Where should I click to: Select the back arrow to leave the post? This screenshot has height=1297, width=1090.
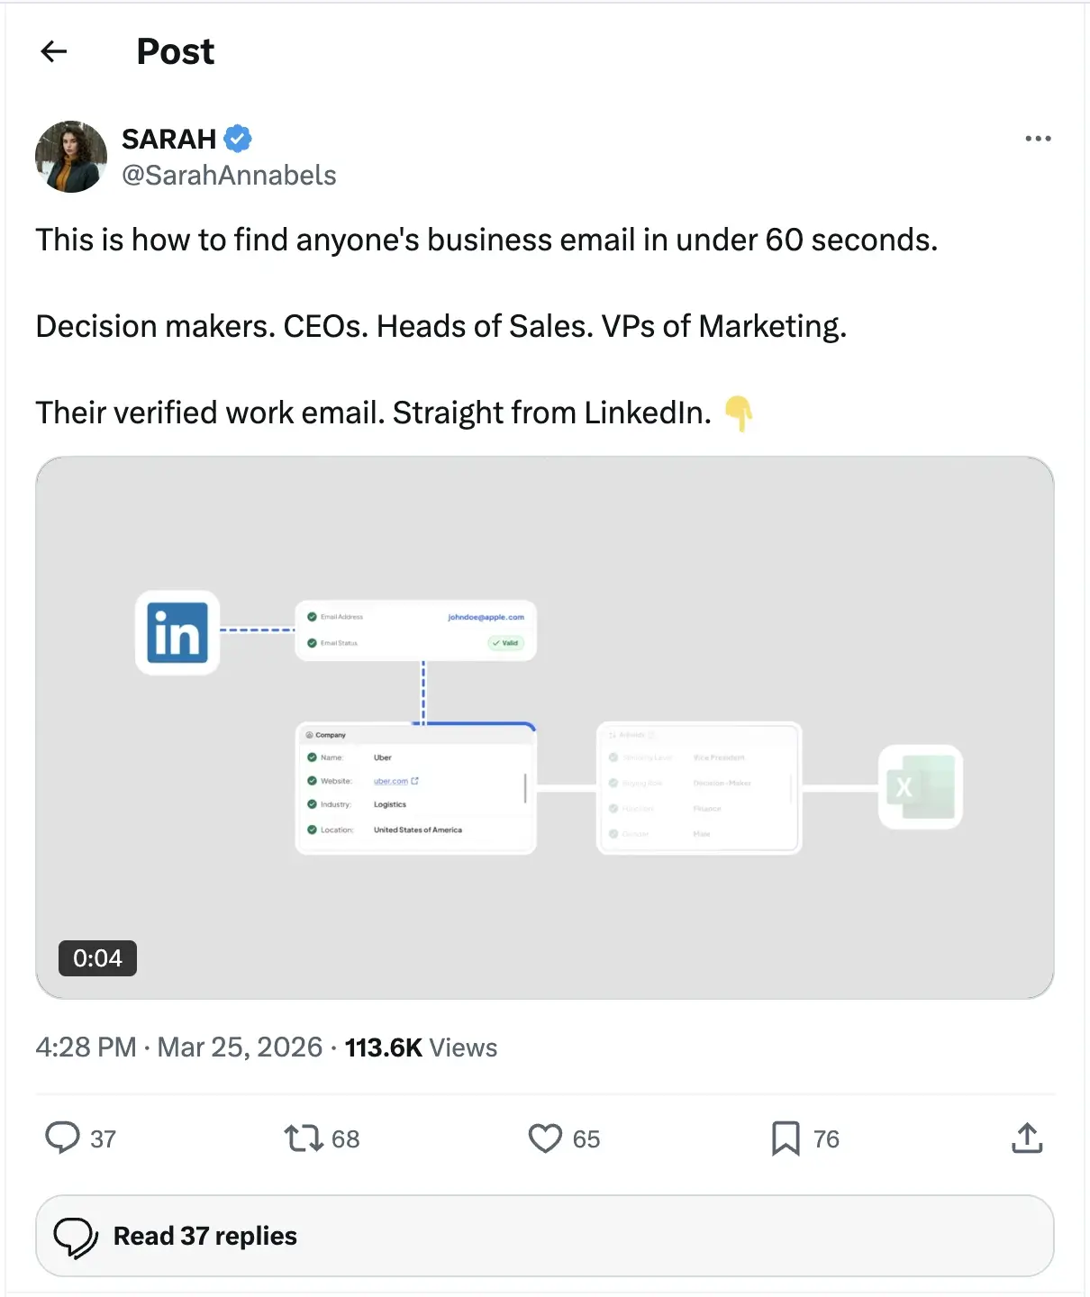click(x=52, y=51)
